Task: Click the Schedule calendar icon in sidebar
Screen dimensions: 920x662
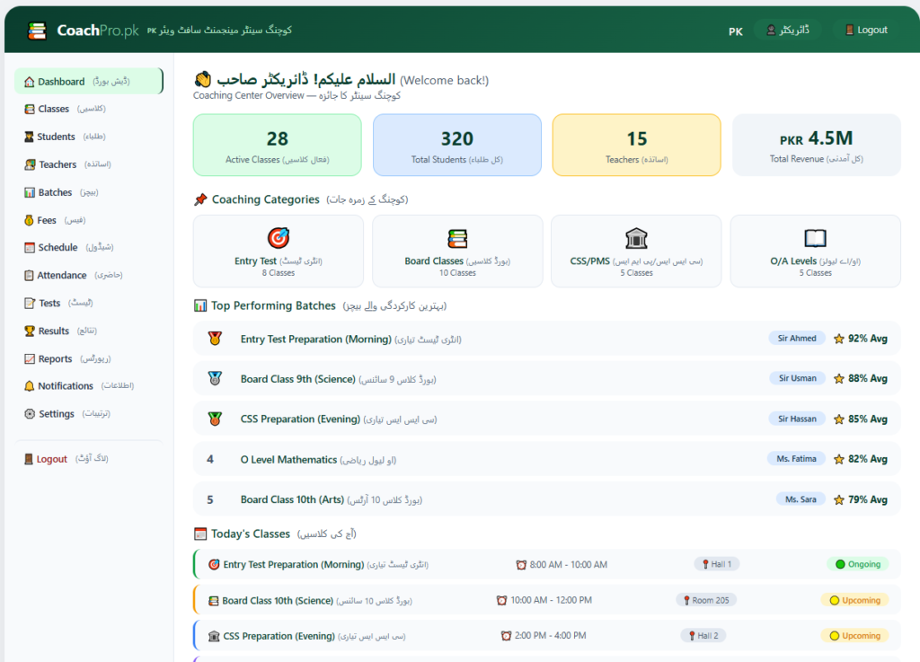Action: pyautogui.click(x=30, y=247)
